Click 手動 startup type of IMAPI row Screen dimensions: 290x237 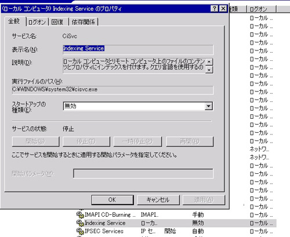(x=198, y=214)
